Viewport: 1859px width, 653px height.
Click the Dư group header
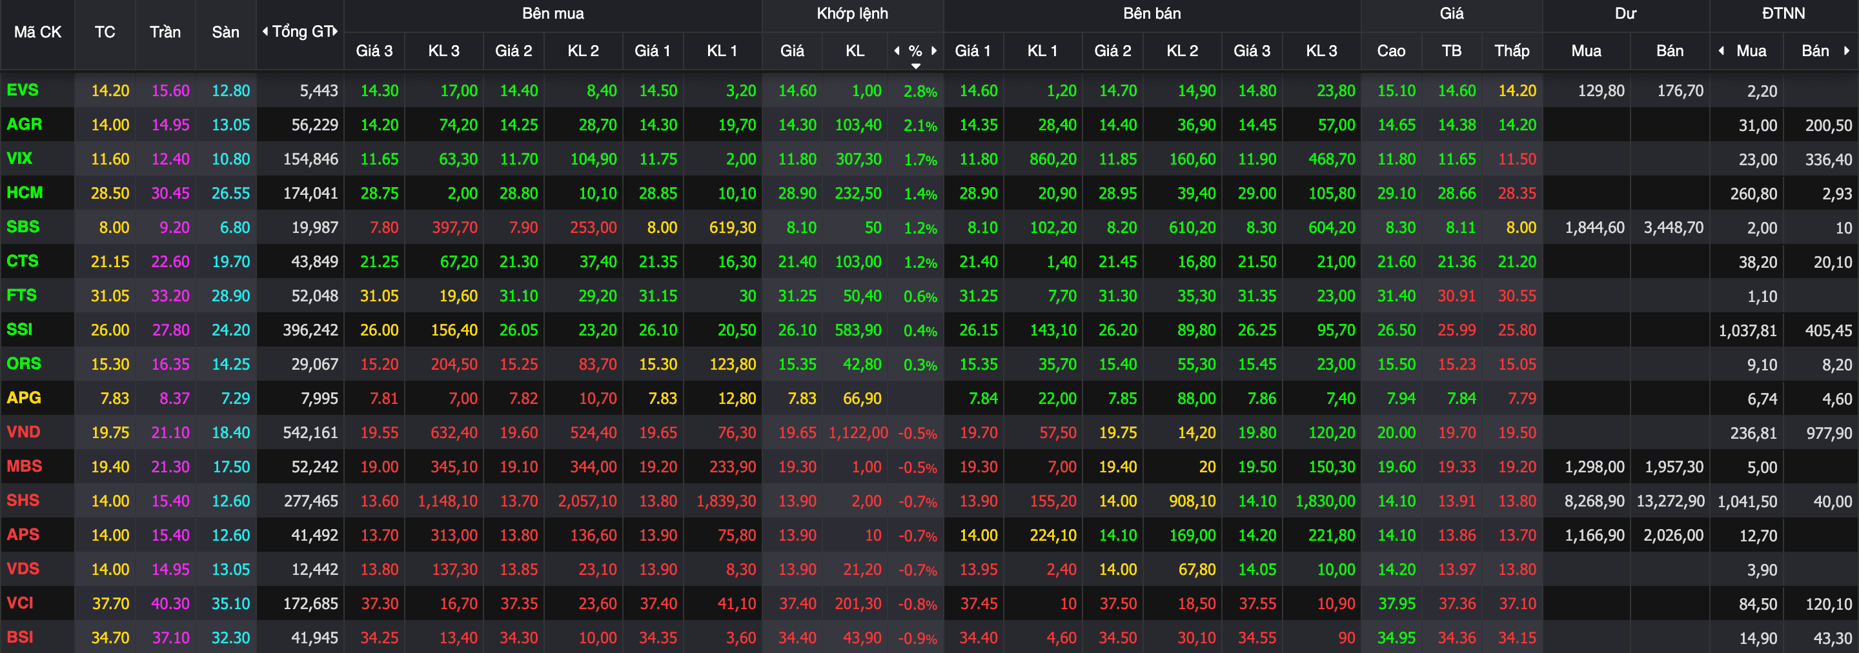[1625, 14]
